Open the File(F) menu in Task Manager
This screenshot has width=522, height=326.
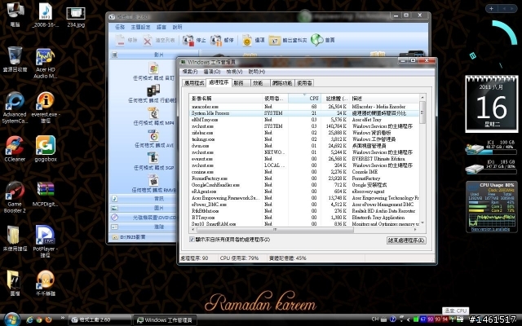(x=190, y=72)
